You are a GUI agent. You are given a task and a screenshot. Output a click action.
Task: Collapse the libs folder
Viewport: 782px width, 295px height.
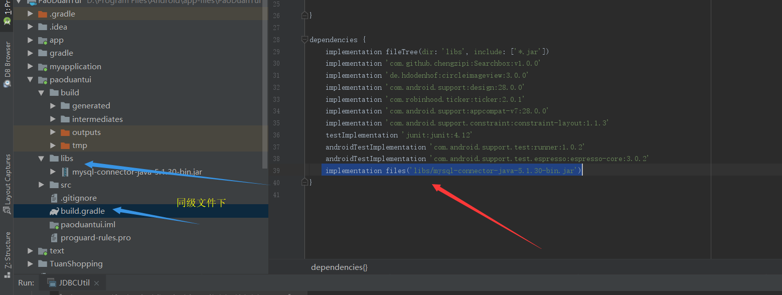[42, 158]
